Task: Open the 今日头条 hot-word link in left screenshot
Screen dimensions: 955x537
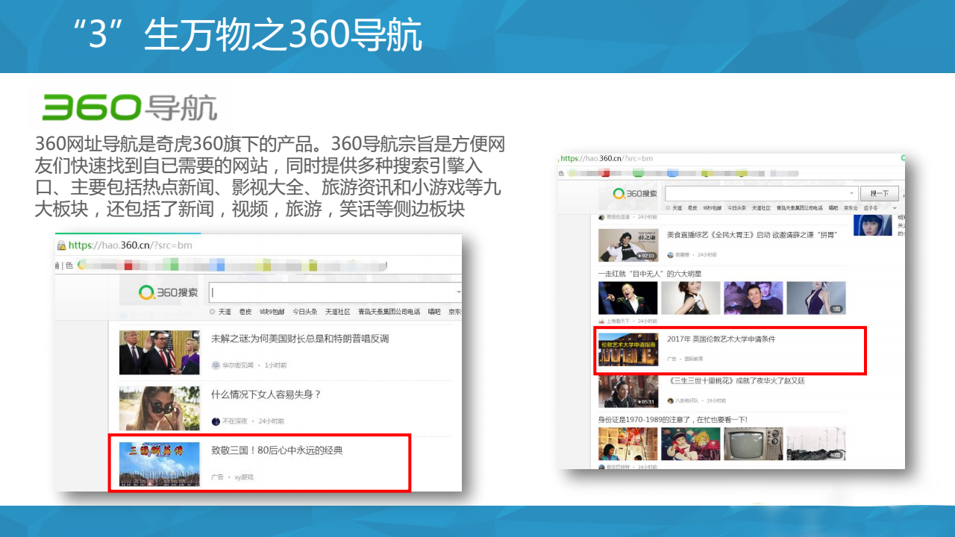Action: point(304,312)
